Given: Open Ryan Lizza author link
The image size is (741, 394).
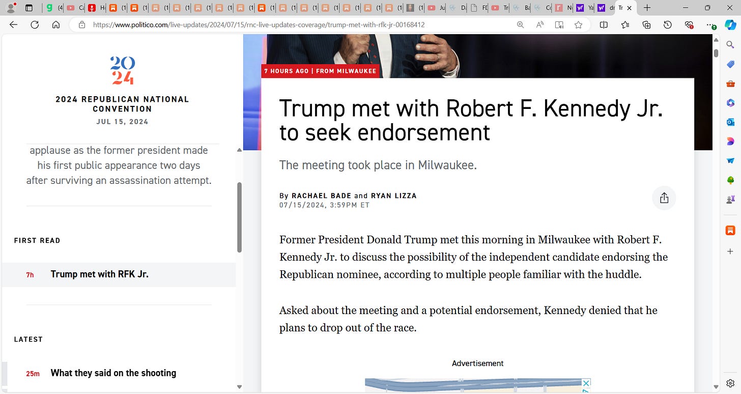Looking at the screenshot, I should click(x=393, y=195).
